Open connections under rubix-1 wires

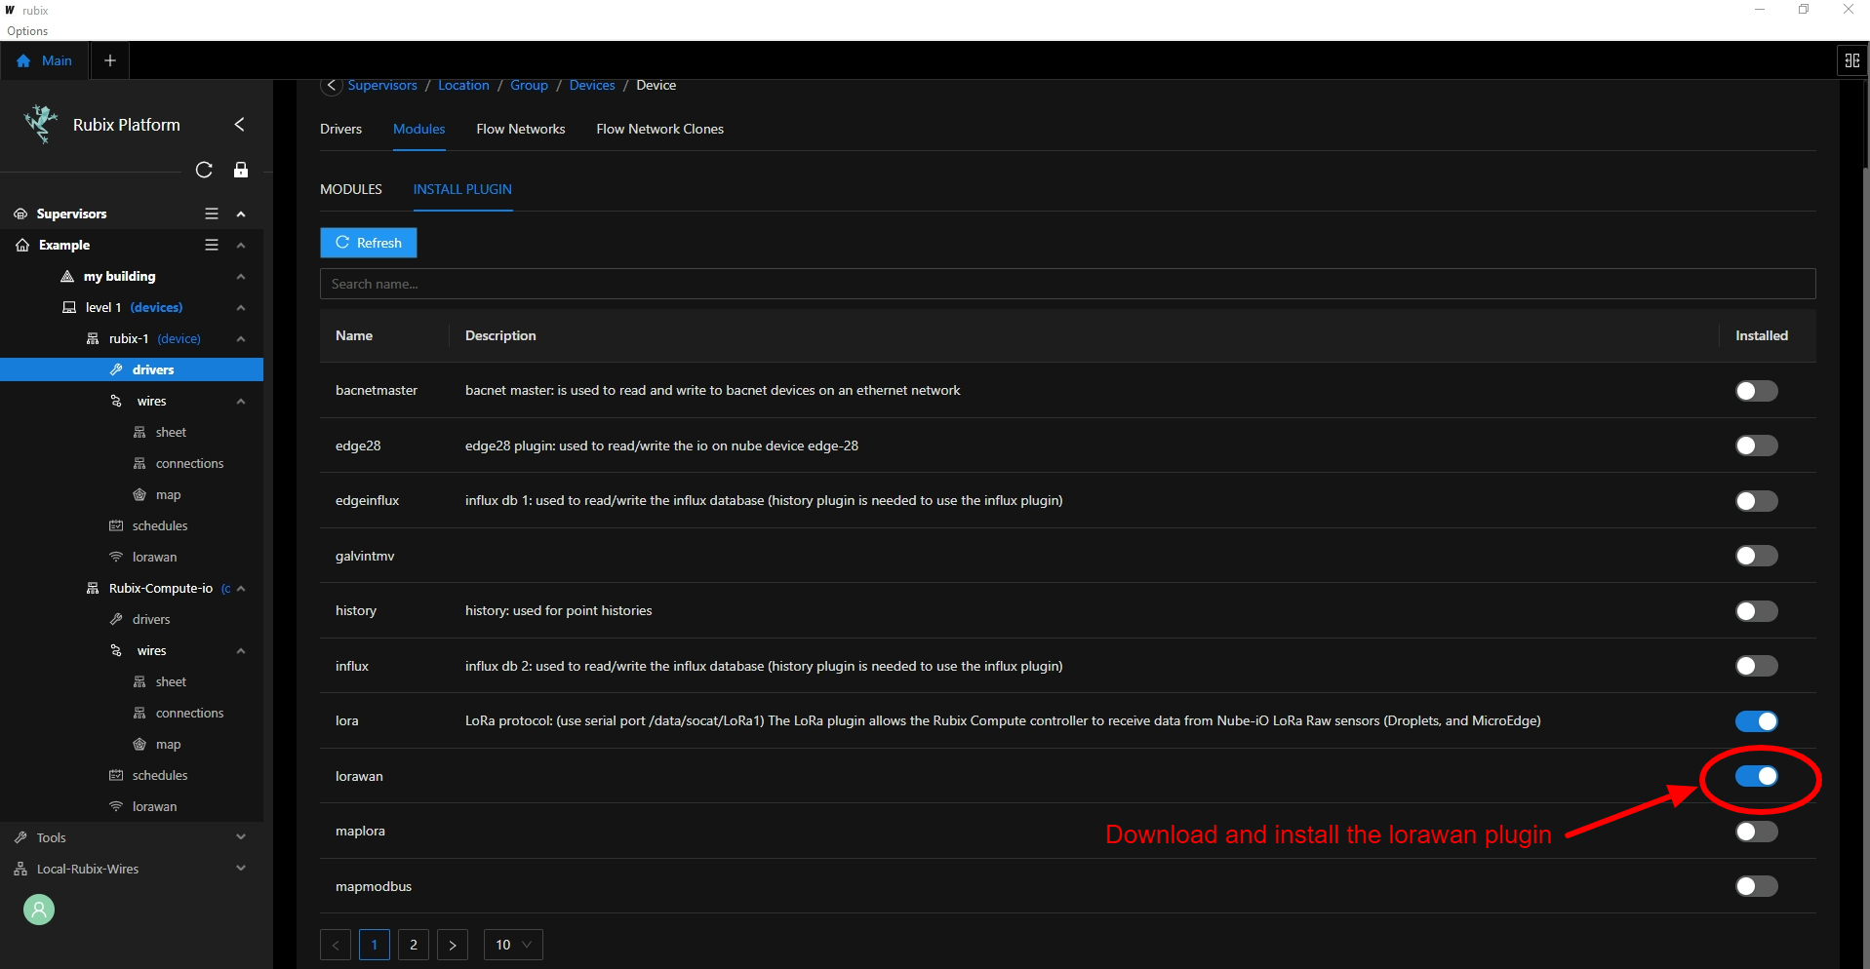tap(189, 463)
